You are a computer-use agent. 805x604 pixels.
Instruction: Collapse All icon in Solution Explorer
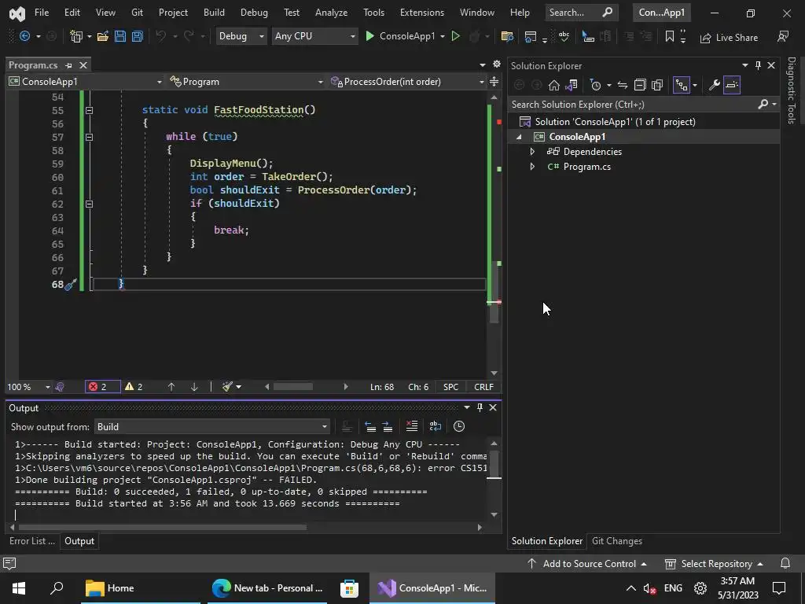(640, 85)
